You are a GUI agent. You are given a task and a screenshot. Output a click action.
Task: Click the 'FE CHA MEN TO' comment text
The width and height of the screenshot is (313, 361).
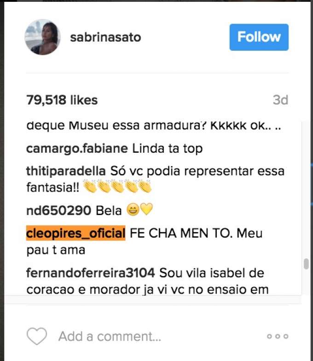pyautogui.click(x=181, y=233)
